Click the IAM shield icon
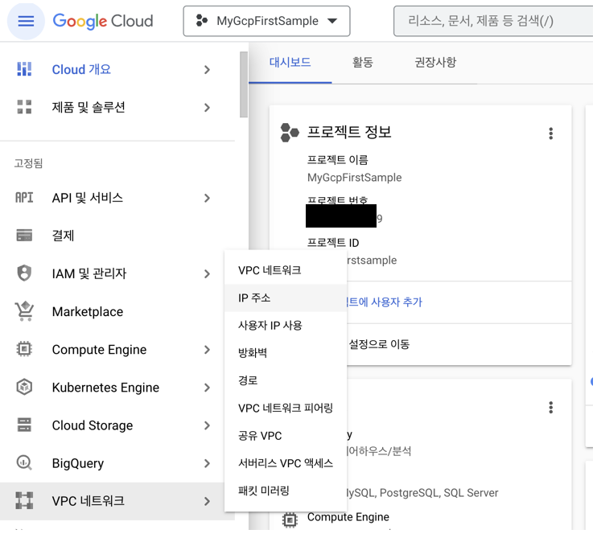Screen dimensions: 597x542 [x=24, y=273]
